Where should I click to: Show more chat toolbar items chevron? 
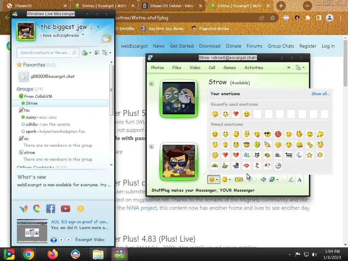pos(289,68)
